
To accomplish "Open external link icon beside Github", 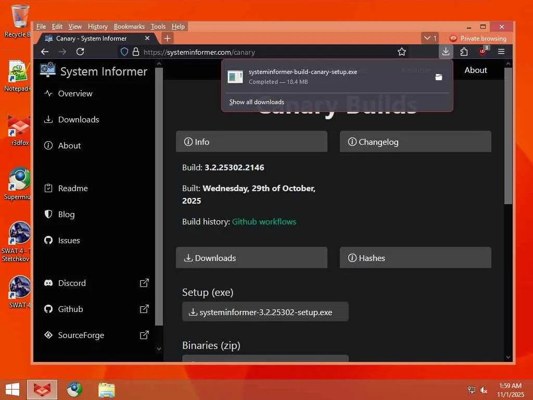I will (144, 309).
